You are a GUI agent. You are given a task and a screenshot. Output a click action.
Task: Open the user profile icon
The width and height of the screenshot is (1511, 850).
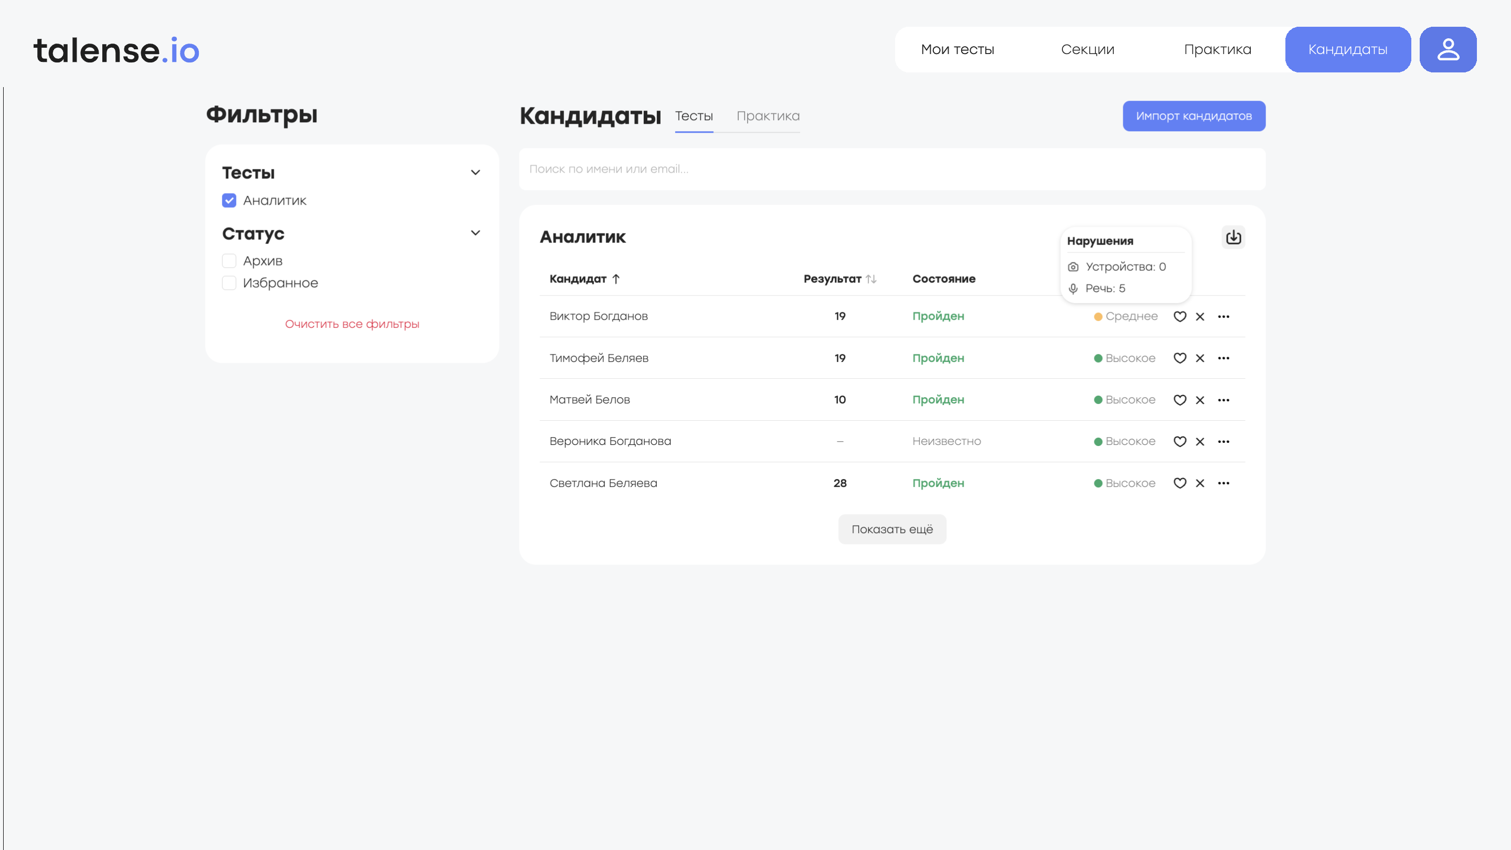point(1448,49)
